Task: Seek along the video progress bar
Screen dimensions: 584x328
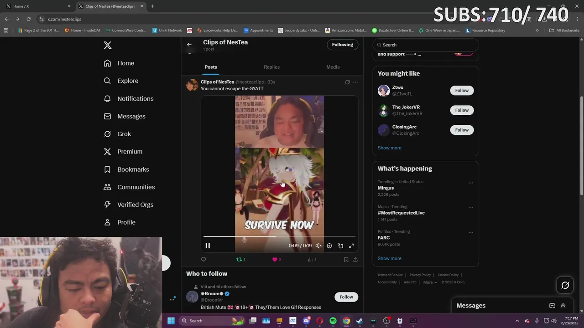Action: (x=279, y=236)
